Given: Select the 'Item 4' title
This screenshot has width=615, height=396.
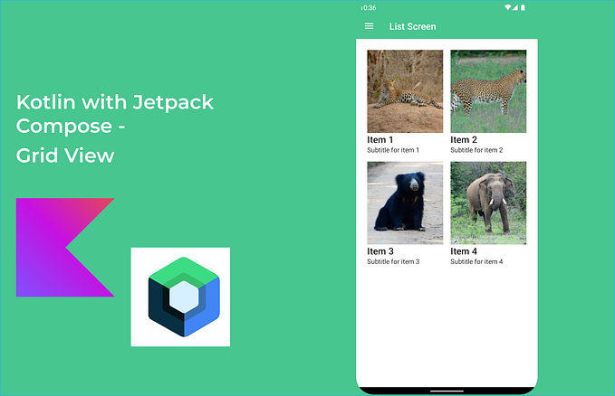Looking at the screenshot, I should [464, 251].
